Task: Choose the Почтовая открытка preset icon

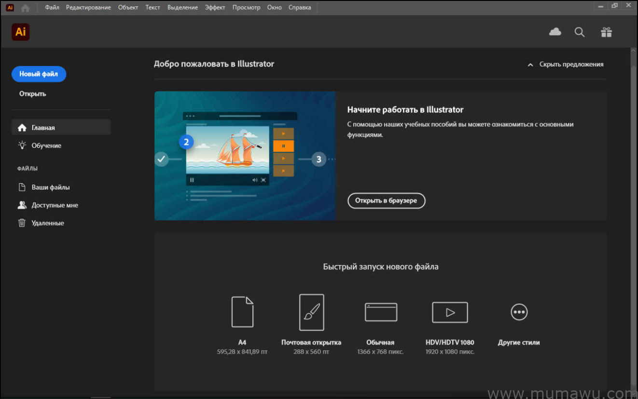Action: pos(311,312)
